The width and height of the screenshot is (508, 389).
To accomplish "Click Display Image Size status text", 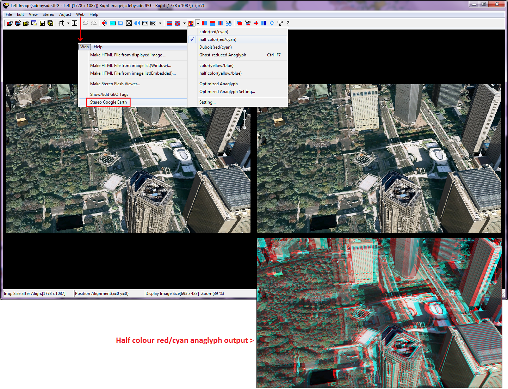I will [x=172, y=294].
